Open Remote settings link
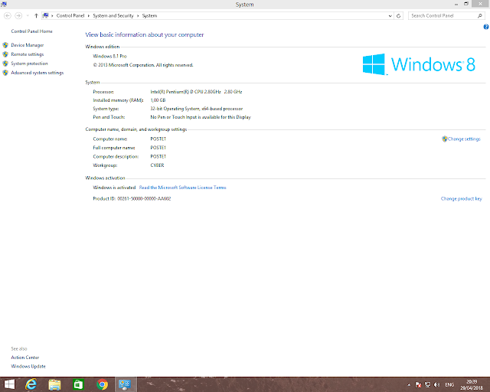This screenshot has height=392, width=490. 28,54
